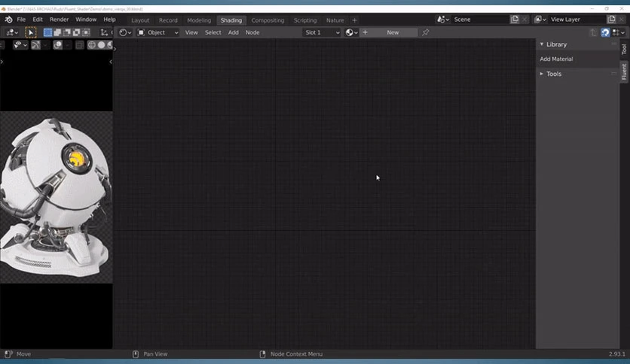Choose the extend selection mode icon
Screen dimensions: 630x364
tap(57, 32)
